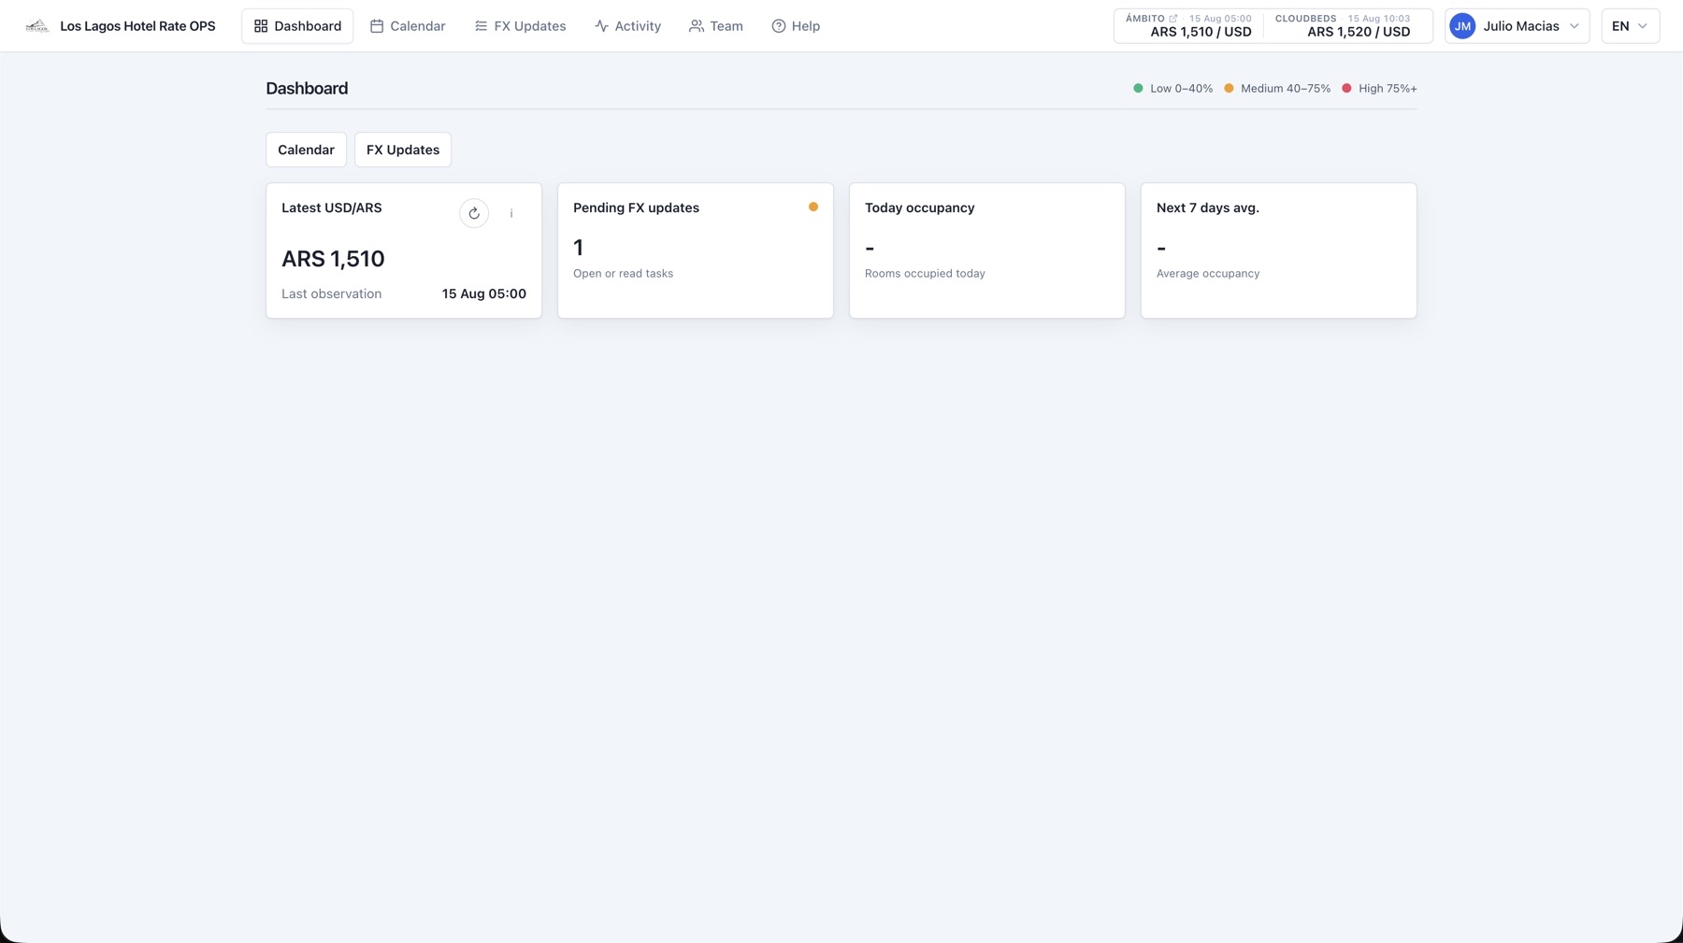Viewport: 1683px width, 943px height.
Task: Click the Pending FX updates card
Action: (x=696, y=250)
